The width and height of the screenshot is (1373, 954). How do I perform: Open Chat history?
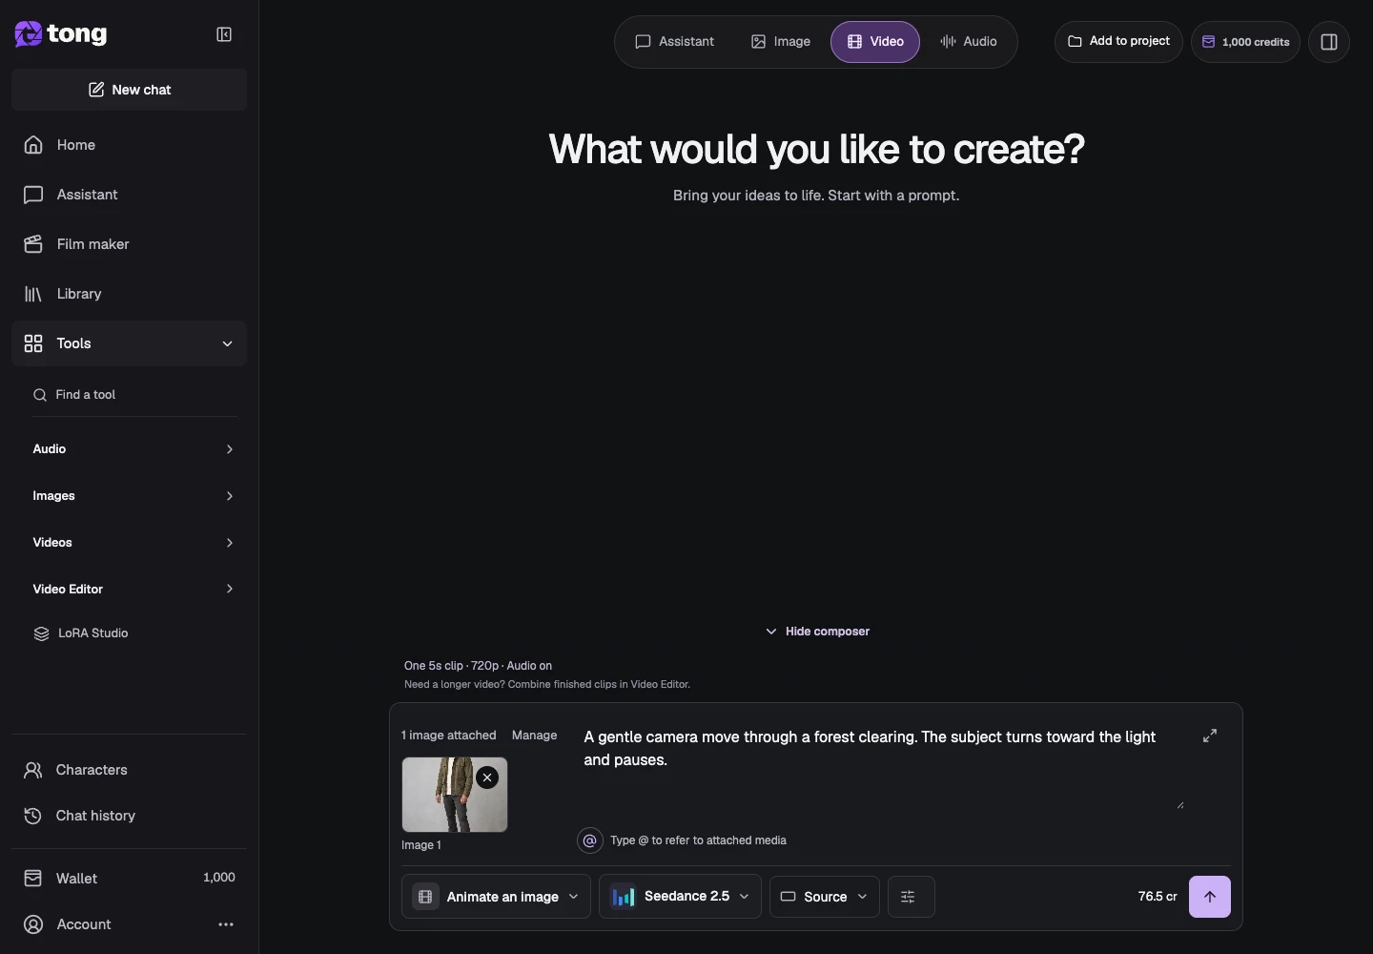(x=130, y=816)
